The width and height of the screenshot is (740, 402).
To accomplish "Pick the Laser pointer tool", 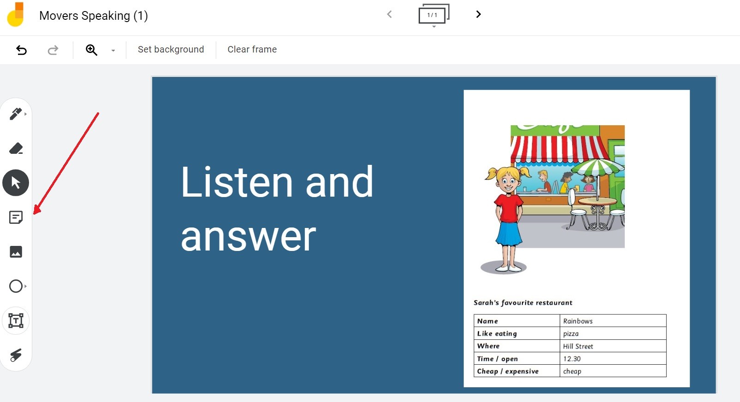I will pyautogui.click(x=16, y=355).
